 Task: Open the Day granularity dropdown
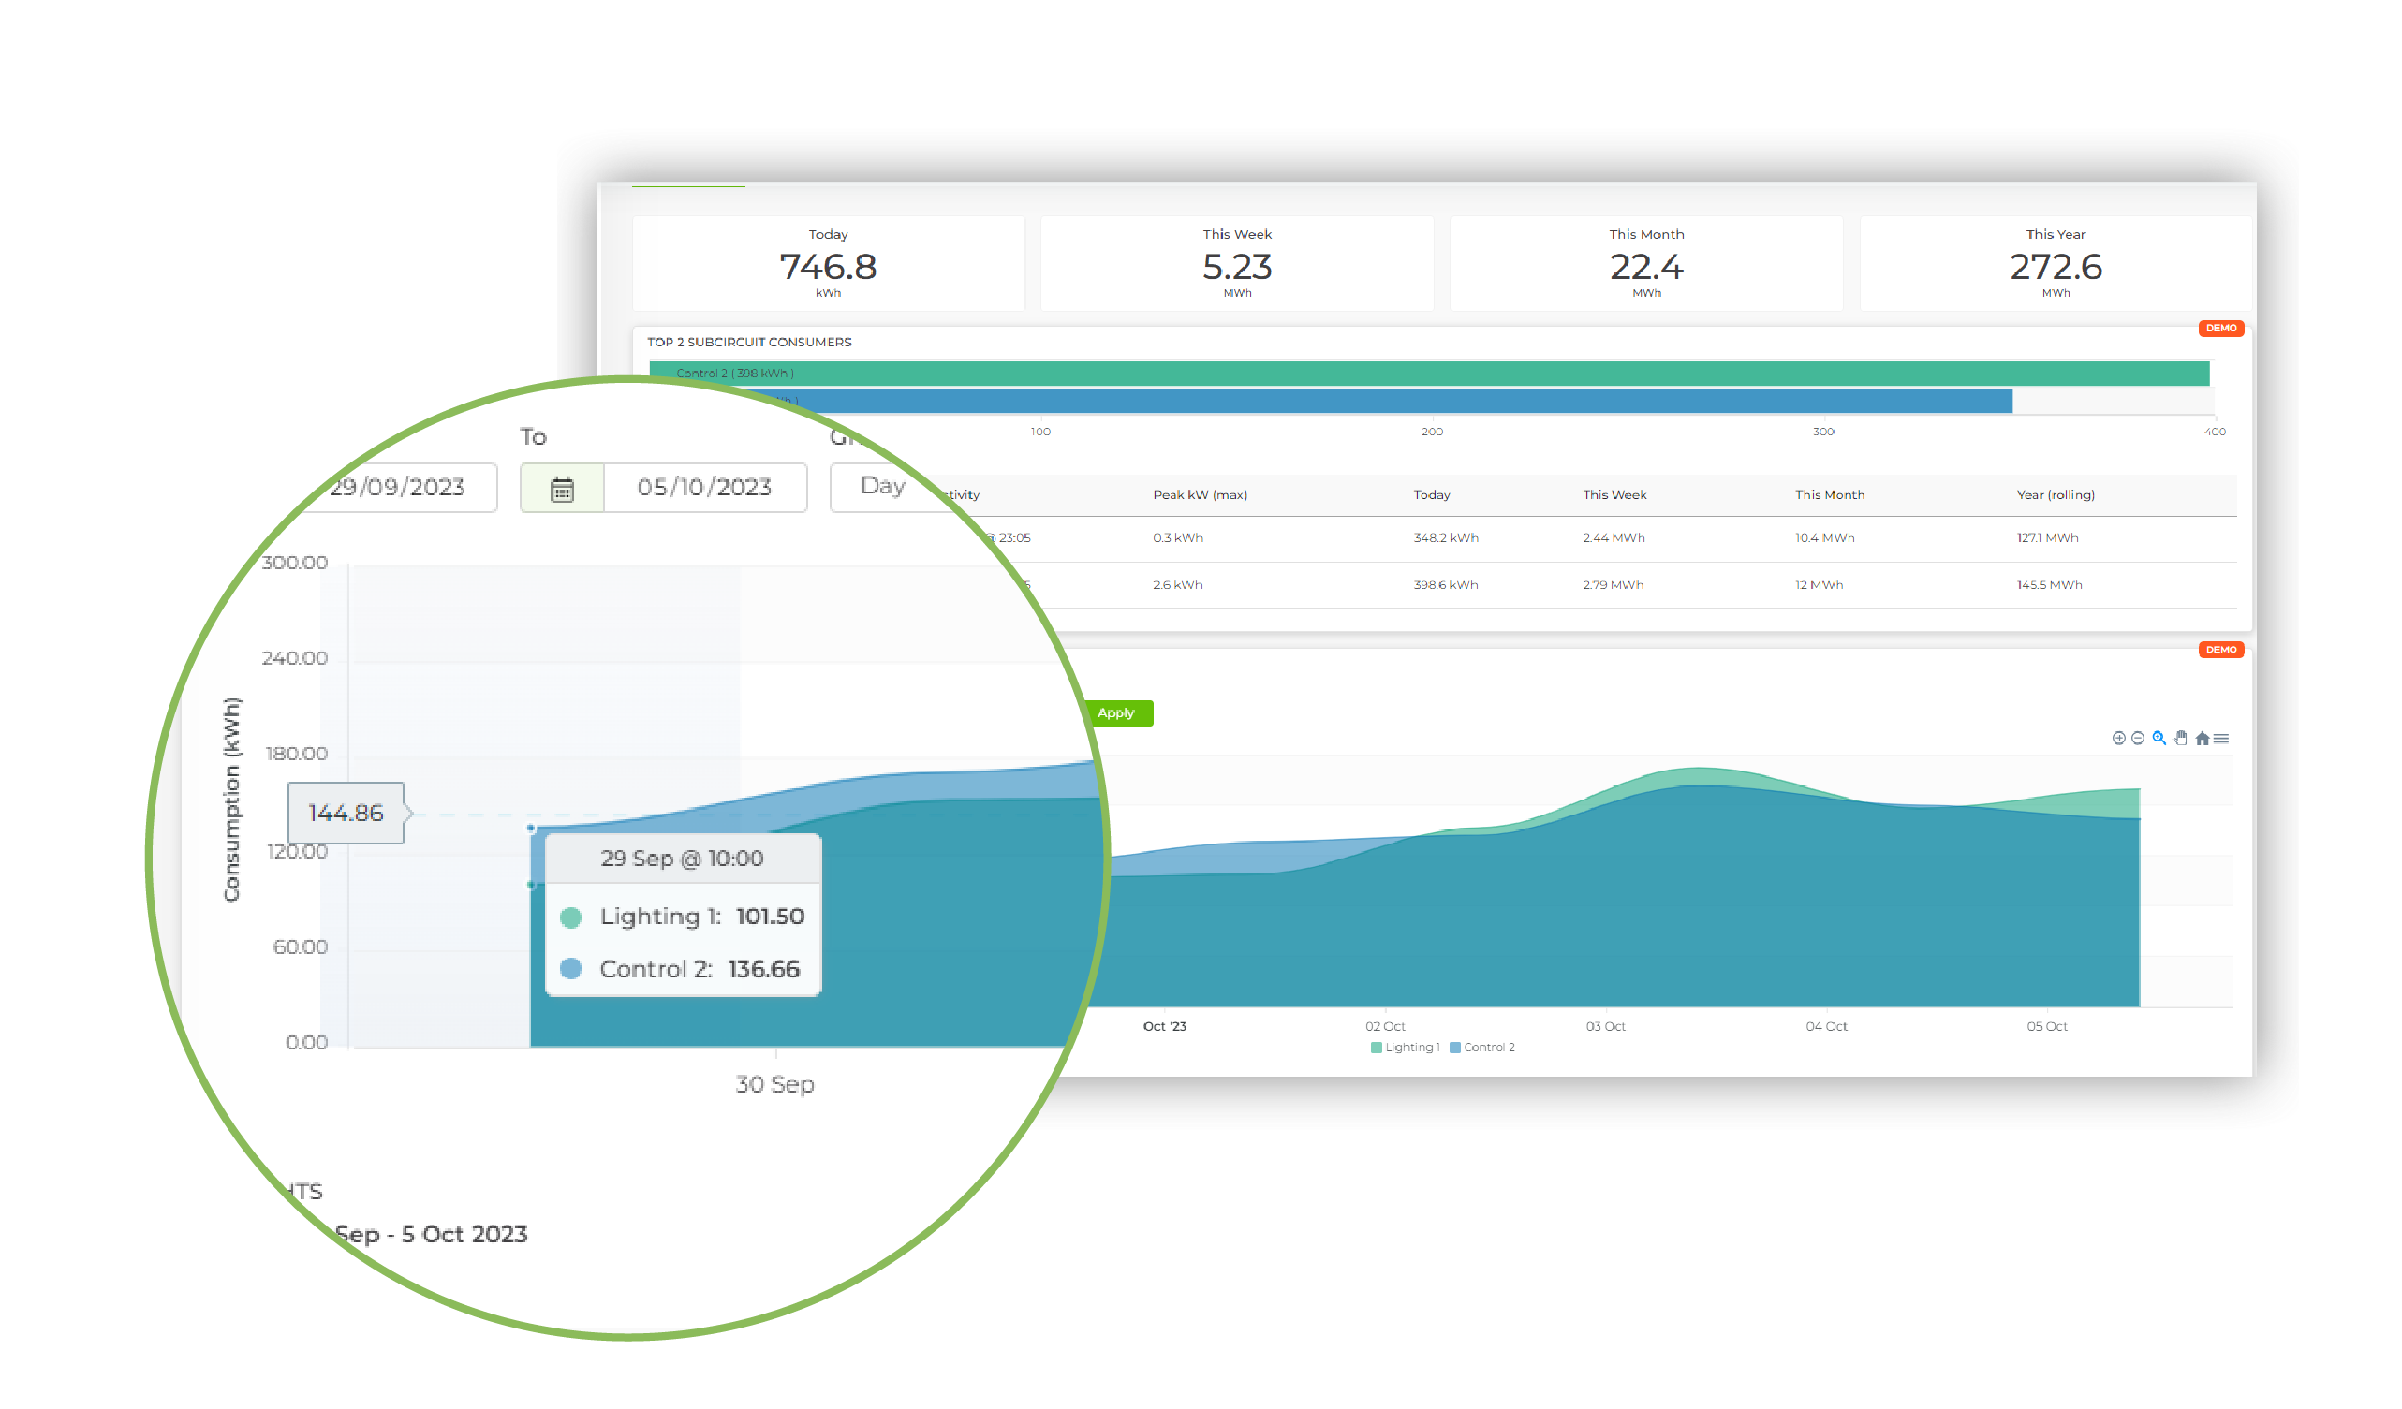point(883,487)
